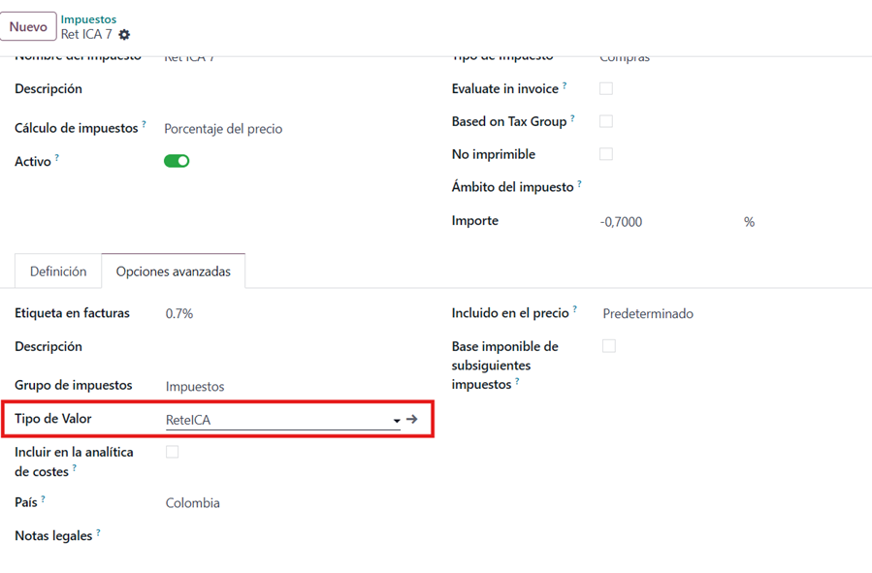Open the Tipo de Valor external link arrow
This screenshot has width=872, height=573.
tap(412, 420)
